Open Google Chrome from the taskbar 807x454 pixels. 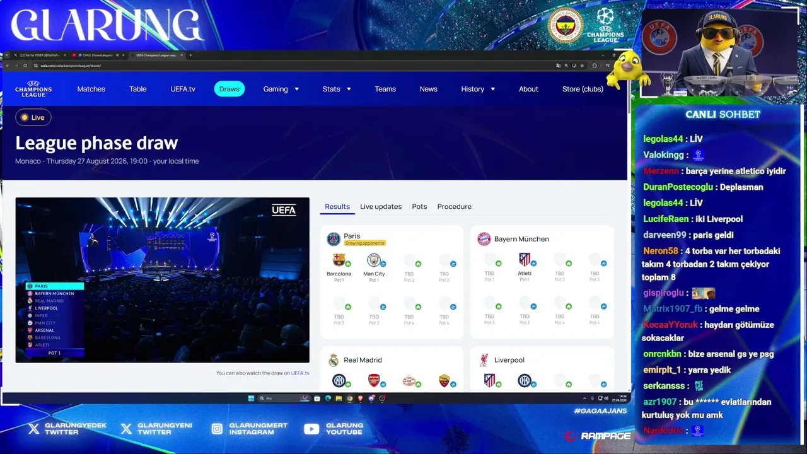point(350,399)
